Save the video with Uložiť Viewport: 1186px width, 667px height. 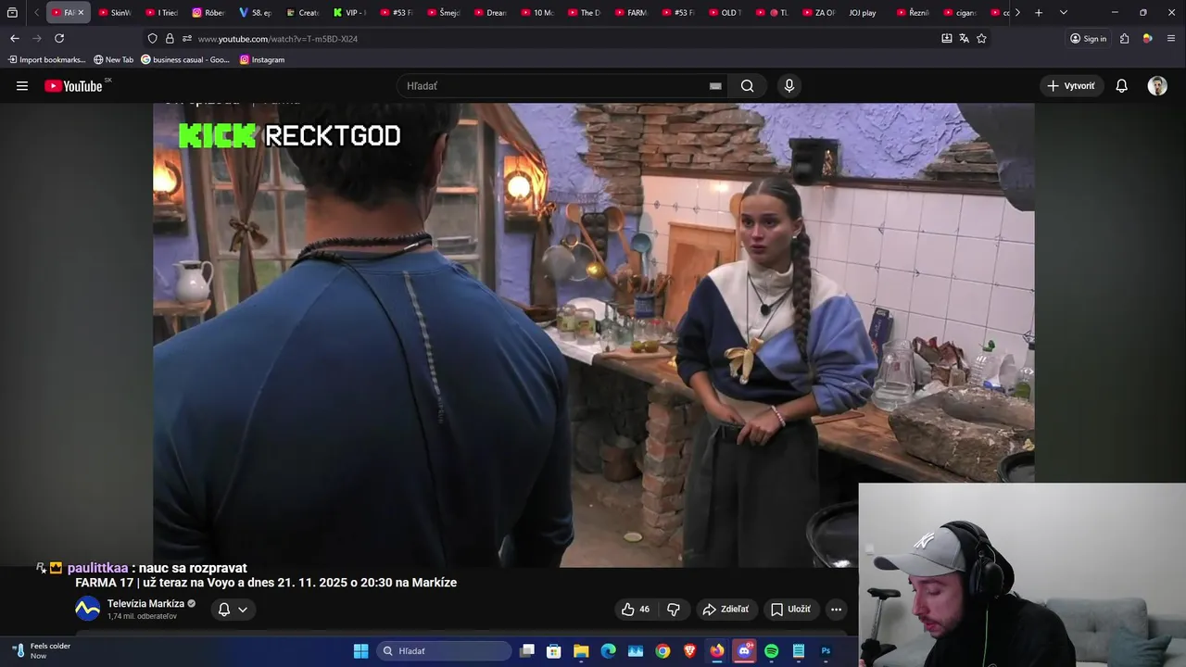790,609
